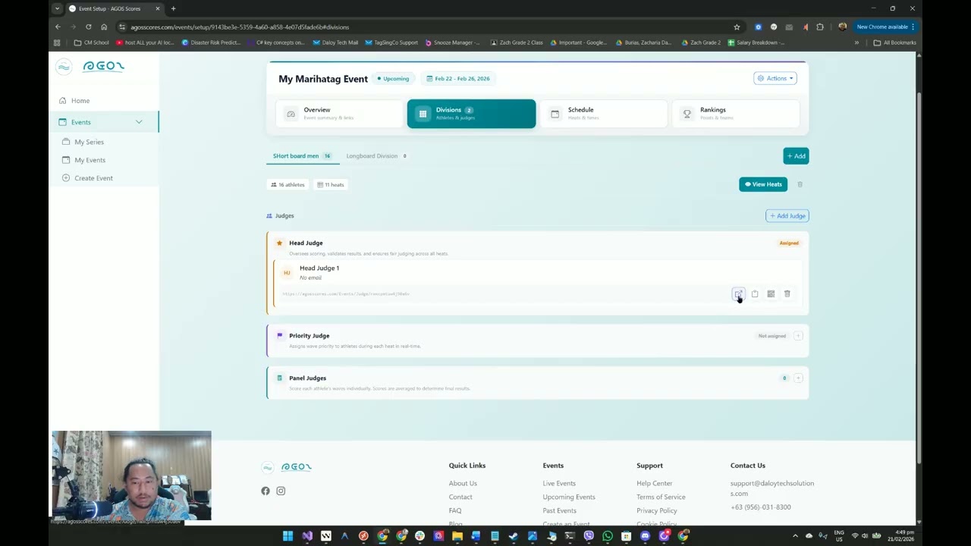Copy Head Judge 1 link to clipboard
The height and width of the screenshot is (546, 971).
(755, 294)
